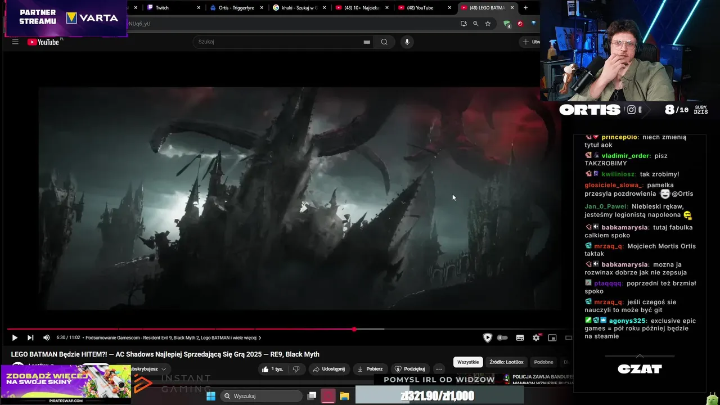This screenshot has height=405, width=720.
Task: Click the paused video frame
Action: [299, 197]
